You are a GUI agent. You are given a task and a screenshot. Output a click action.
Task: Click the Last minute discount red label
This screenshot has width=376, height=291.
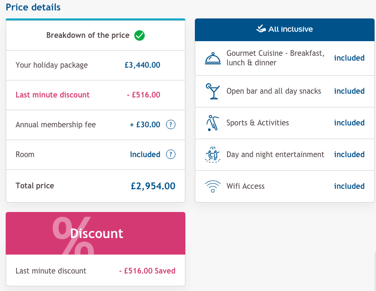pyautogui.click(x=52, y=95)
